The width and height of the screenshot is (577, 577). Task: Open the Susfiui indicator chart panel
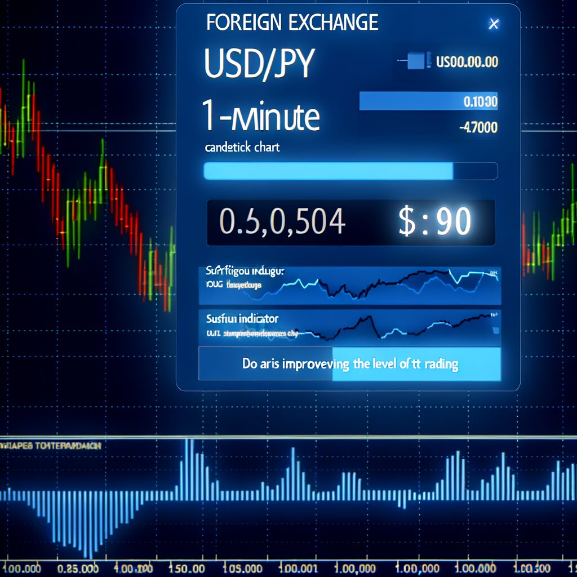[x=349, y=326]
